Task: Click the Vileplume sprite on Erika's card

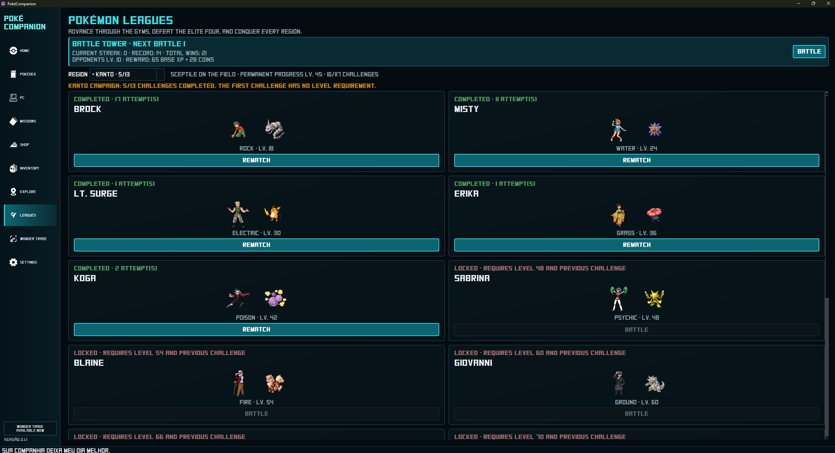Action: (654, 215)
